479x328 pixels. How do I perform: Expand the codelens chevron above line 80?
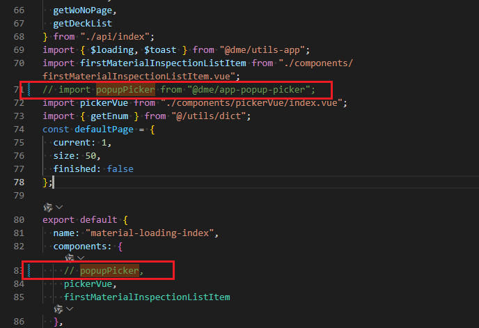59,207
